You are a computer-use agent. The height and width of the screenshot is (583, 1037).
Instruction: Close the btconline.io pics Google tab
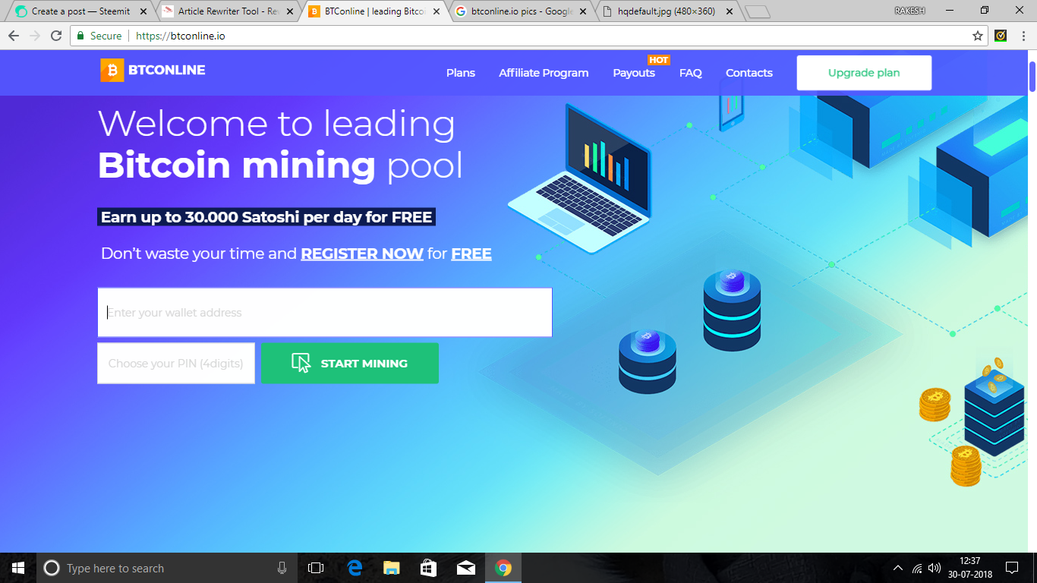point(582,11)
